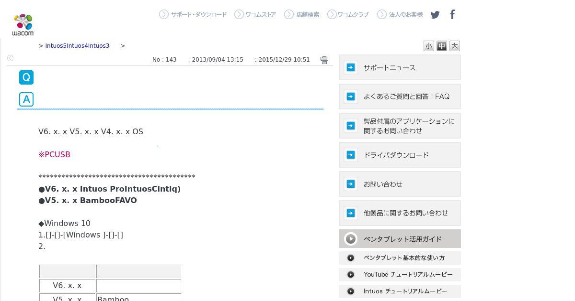
Task: Click the play icon on ペンタブレット活用ガイド
Action: 351,239
